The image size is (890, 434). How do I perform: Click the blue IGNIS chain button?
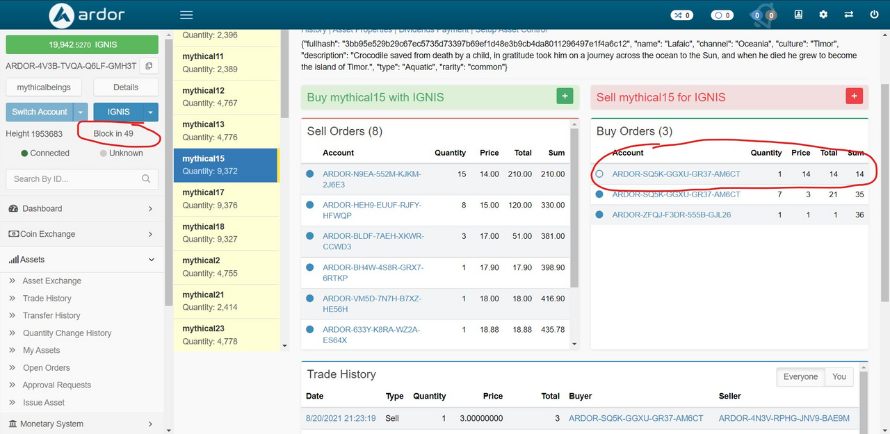pyautogui.click(x=118, y=112)
